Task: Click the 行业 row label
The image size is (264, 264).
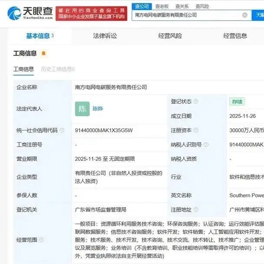Action: (x=176, y=177)
